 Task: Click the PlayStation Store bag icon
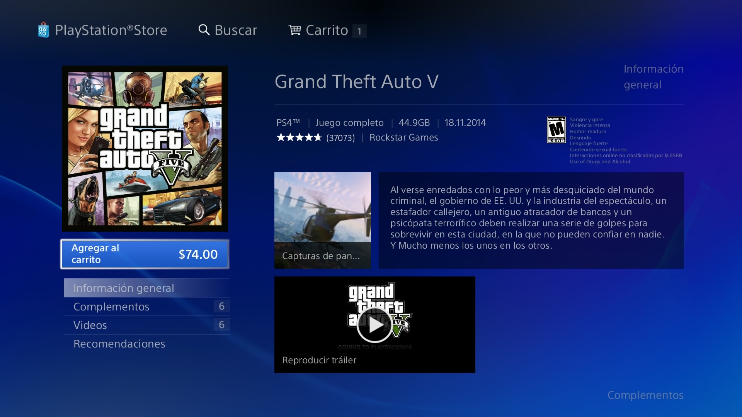point(43,30)
